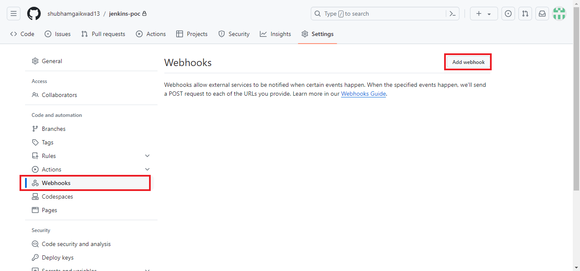
Task: Open the shubhamgaikwad13 profile link
Action: [x=73, y=14]
